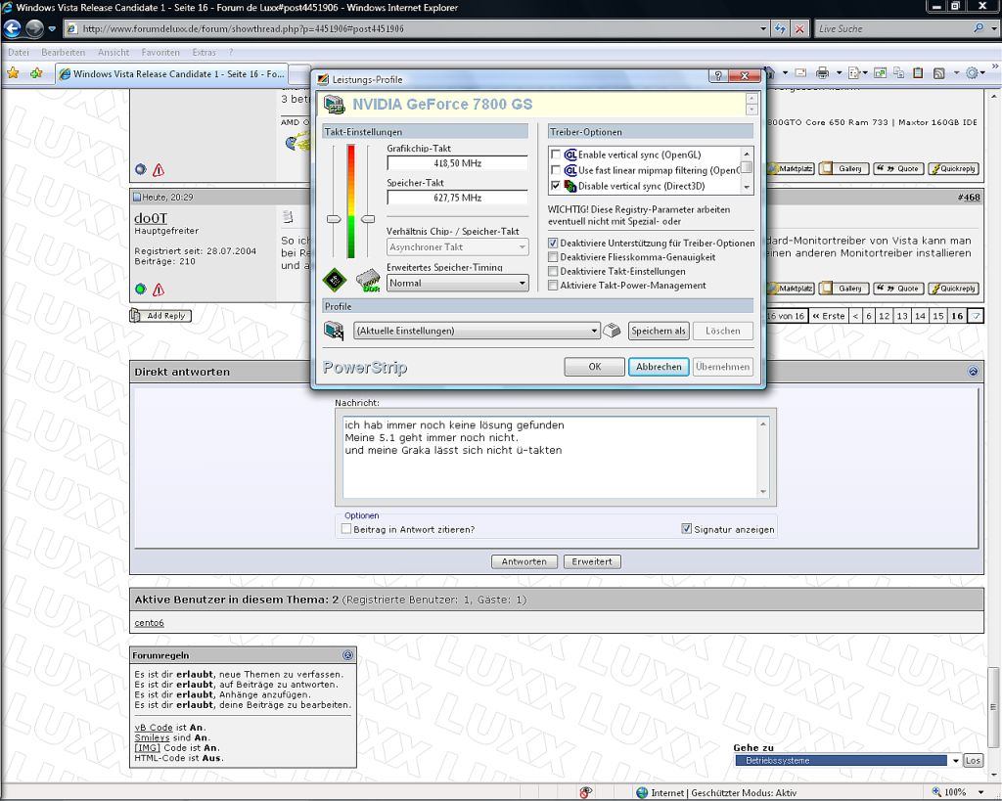
Task: Click the popup blocker icon in the status bar
Action: tap(585, 792)
